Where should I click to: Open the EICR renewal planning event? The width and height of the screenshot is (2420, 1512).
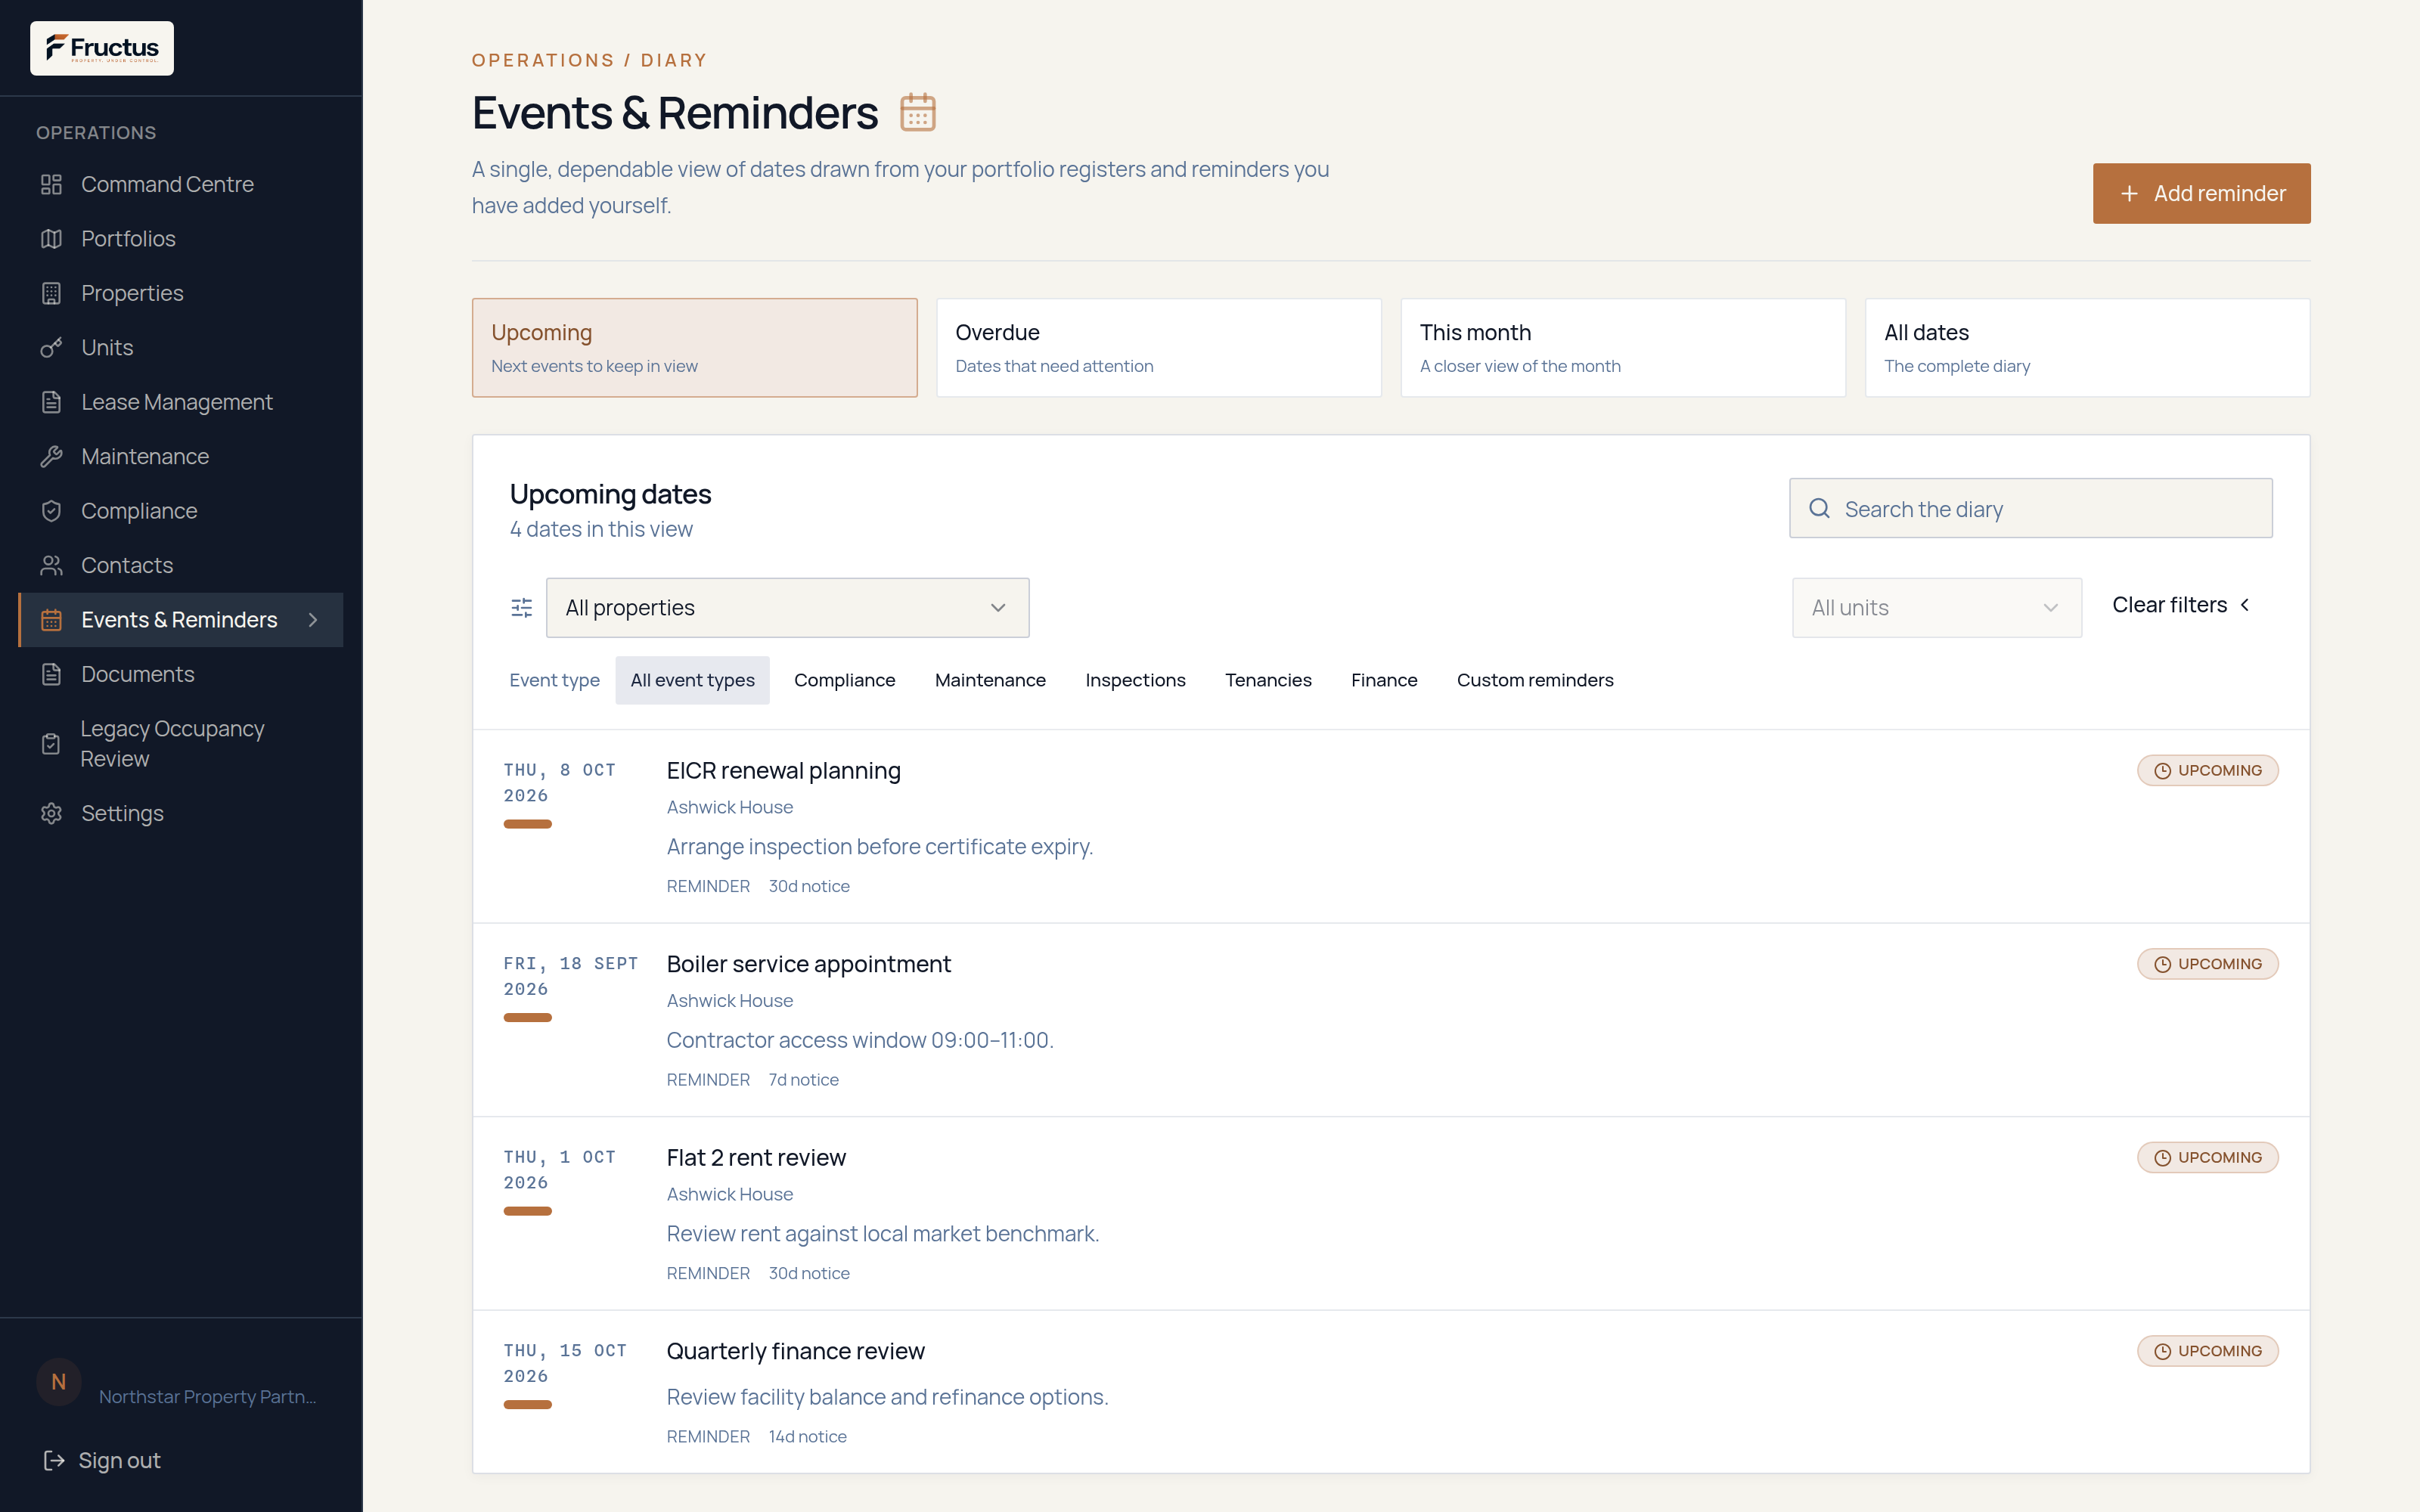(x=1391, y=826)
